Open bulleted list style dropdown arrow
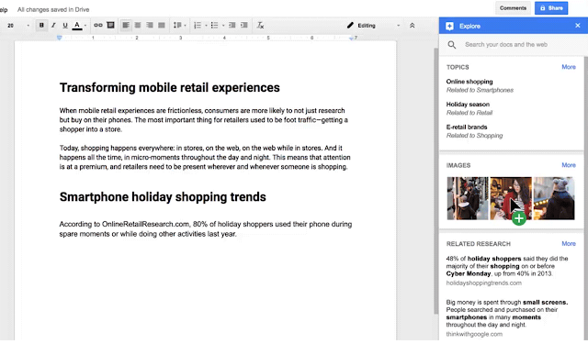Image resolution: width=588 pixels, height=344 pixels. click(223, 26)
